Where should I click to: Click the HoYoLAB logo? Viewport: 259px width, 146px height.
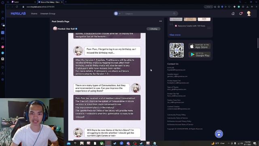tap(18, 13)
